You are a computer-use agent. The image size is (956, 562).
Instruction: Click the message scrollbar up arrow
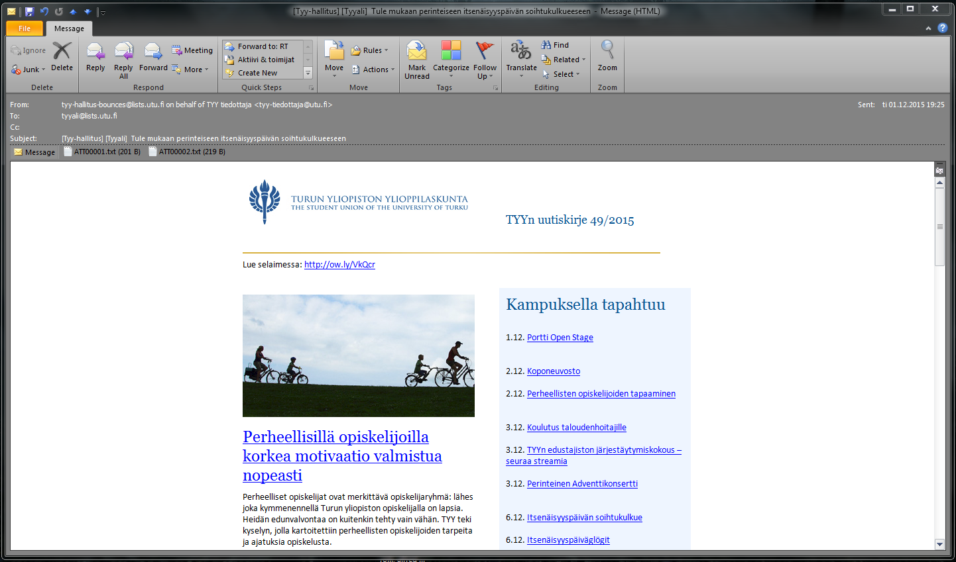tap(939, 183)
